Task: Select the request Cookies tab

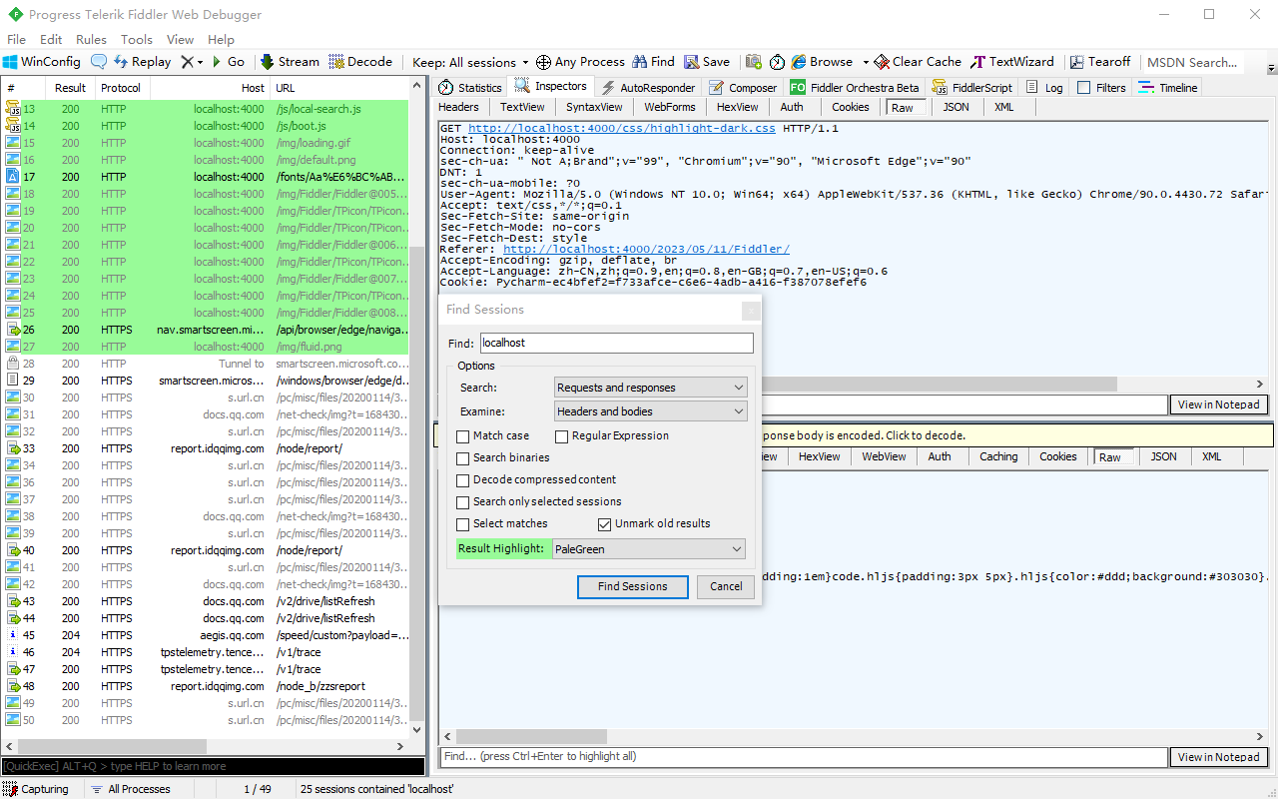Action: click(x=851, y=107)
